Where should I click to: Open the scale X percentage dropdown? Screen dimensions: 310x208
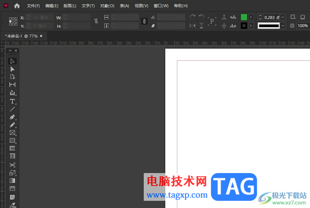(136, 17)
